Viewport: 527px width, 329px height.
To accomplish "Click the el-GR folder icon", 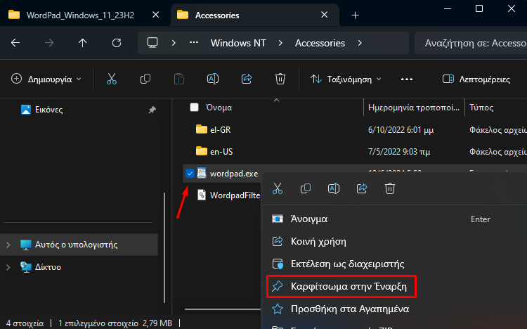I will pyautogui.click(x=202, y=129).
